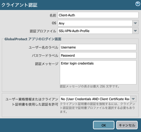Expand the client certificate option dropdown arrow
Viewport: 141px width, 132px height.
(x=133, y=99)
